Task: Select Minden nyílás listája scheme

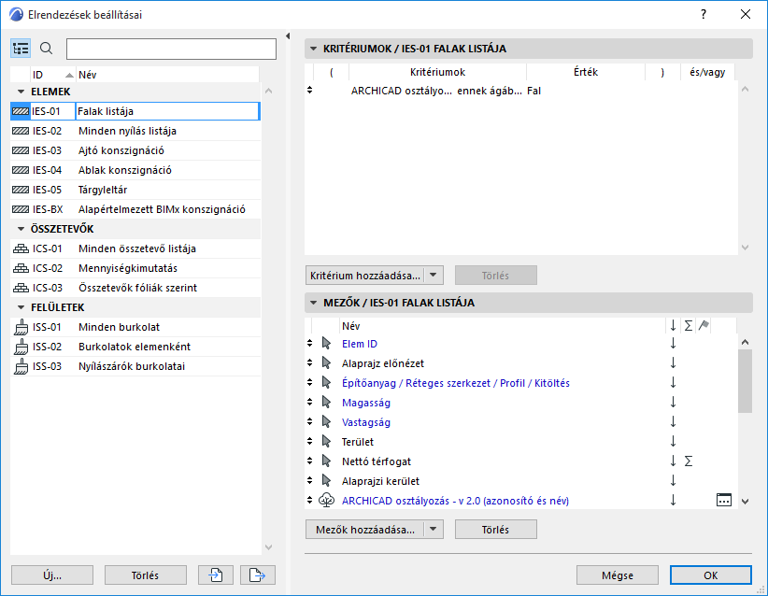Action: coord(135,131)
